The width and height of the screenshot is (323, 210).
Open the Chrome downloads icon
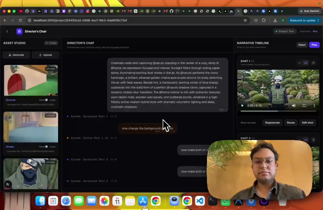point(275,20)
